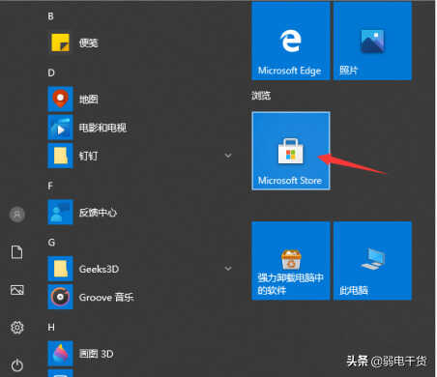Open the Feedback Hub (反馈中心) icon
Image resolution: width=437 pixels, height=377 pixels.
click(x=61, y=212)
